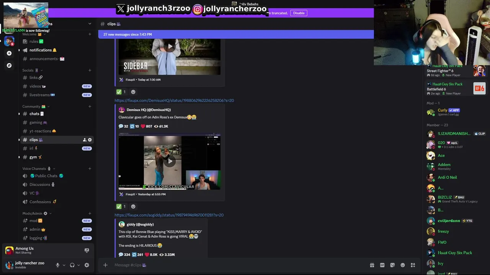Open the logging channel
This screenshot has height=275, width=490.
click(57, 238)
